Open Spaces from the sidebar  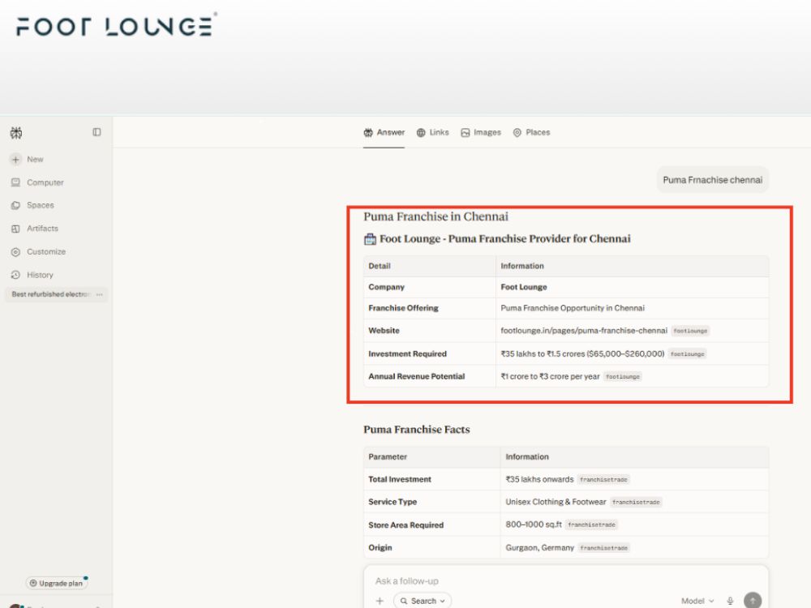point(32,205)
